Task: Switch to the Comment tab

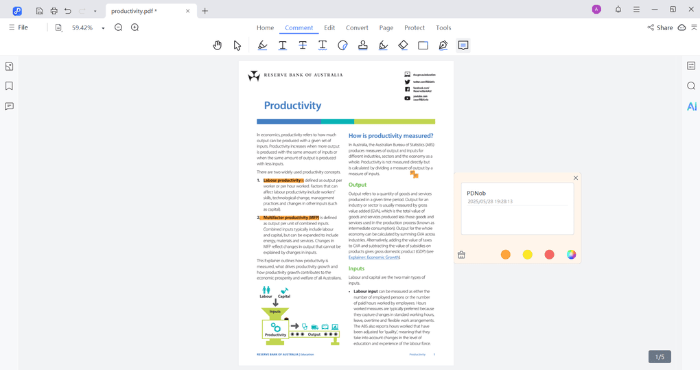Action: pyautogui.click(x=299, y=27)
